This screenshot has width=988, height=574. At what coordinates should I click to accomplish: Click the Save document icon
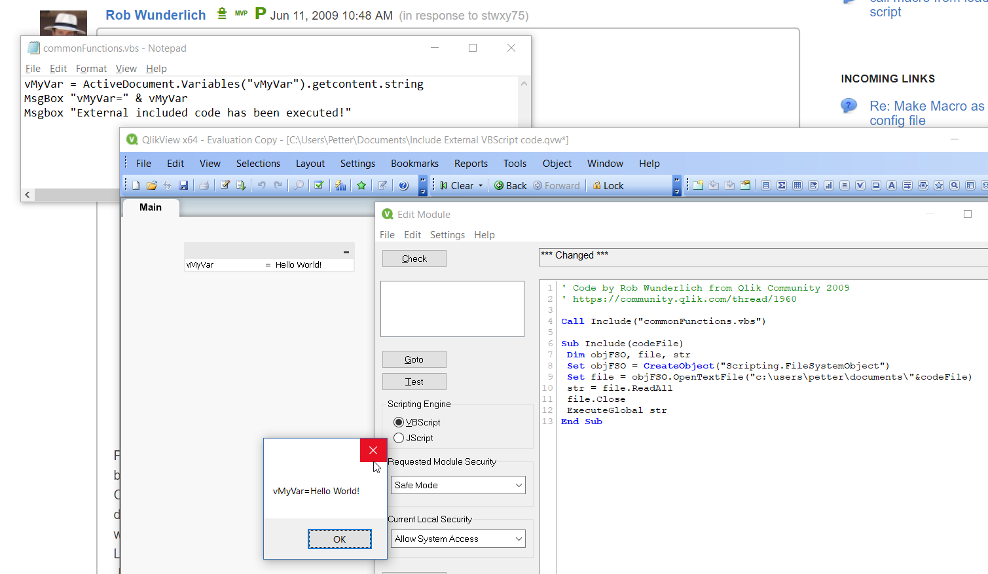[x=183, y=185]
